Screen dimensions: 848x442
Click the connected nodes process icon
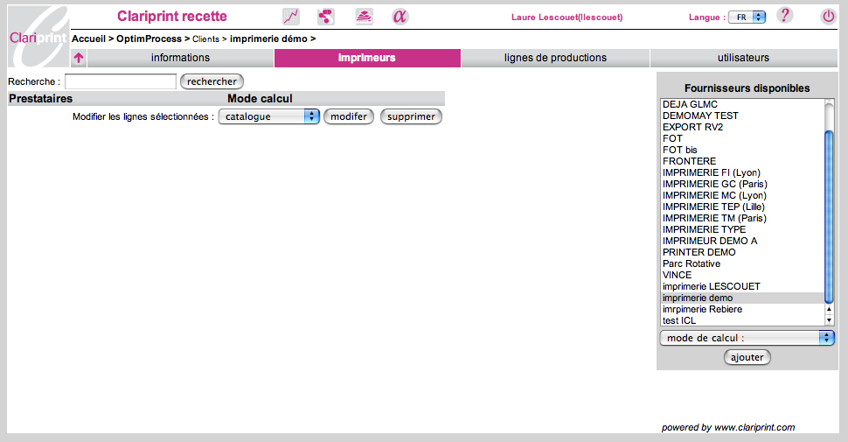pyautogui.click(x=326, y=17)
